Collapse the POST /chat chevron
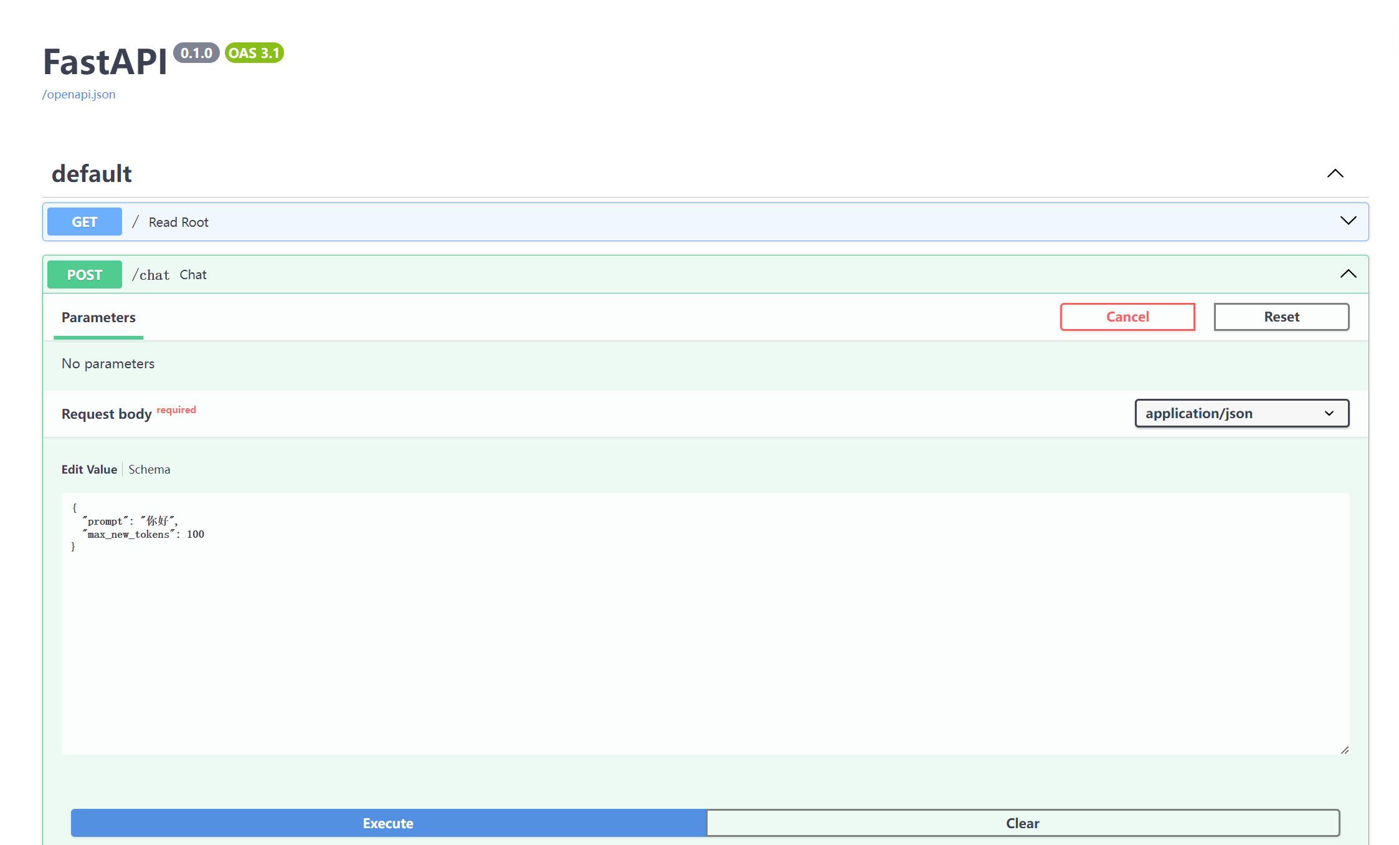This screenshot has width=1399, height=845. pos(1348,274)
